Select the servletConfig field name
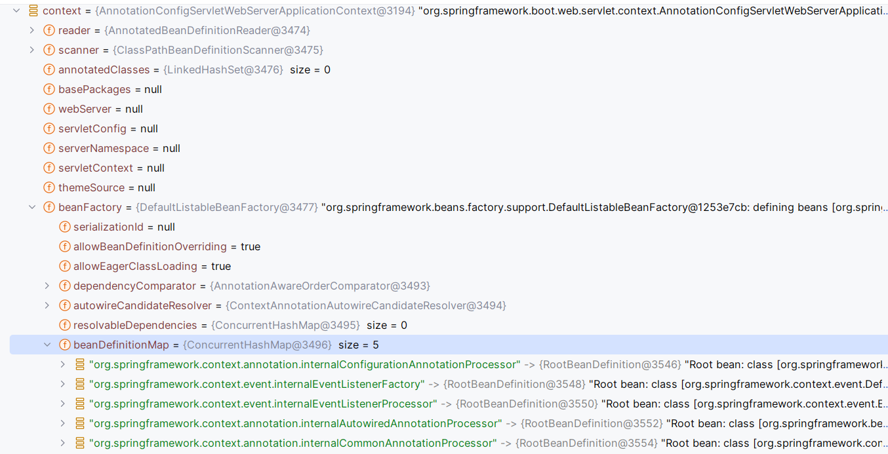888x454 pixels. (x=92, y=128)
